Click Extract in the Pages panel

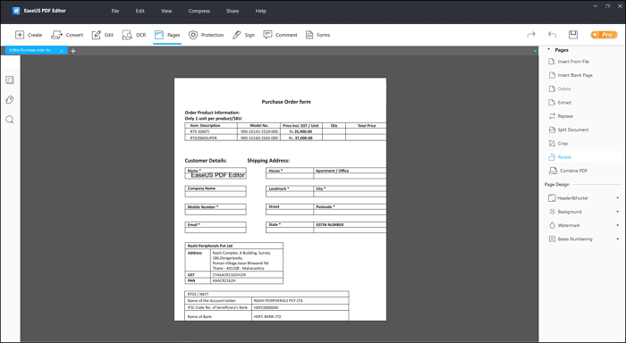pyautogui.click(x=560, y=103)
